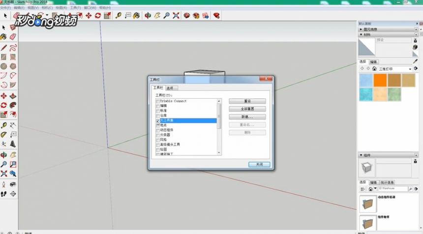This screenshot has height=234, width=423.
Task: Open the materials Details arrow menu
Action: click(416, 69)
